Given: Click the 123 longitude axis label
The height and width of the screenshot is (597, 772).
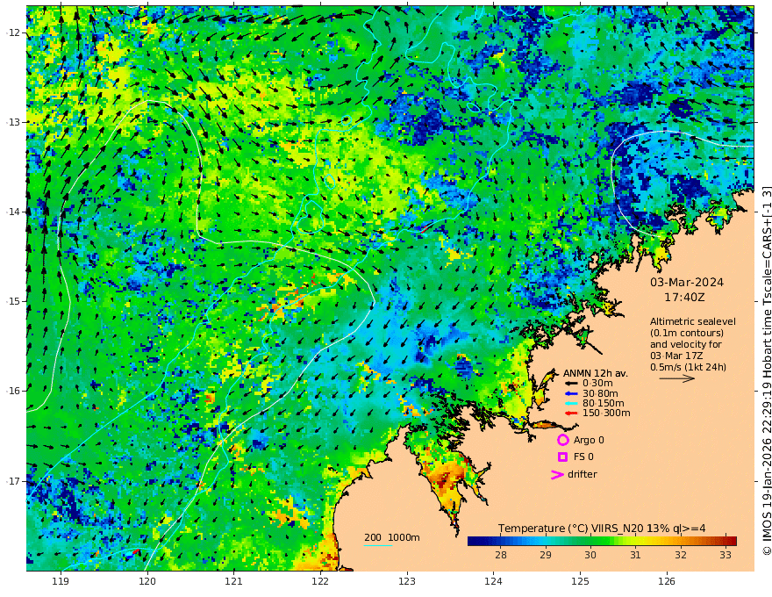Looking at the screenshot, I should (407, 582).
